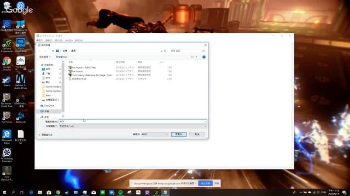This screenshot has width=350, height=196.
Task: Click help icon in save dialog
Action: coord(204,57)
